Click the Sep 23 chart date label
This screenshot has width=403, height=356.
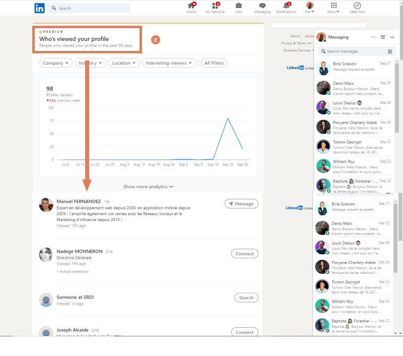(228, 164)
